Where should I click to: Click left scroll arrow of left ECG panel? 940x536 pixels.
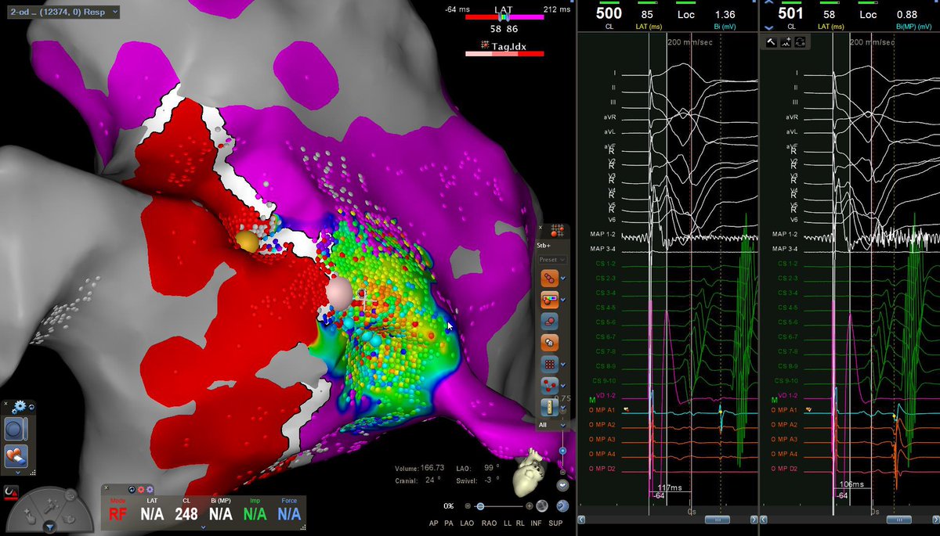581,519
